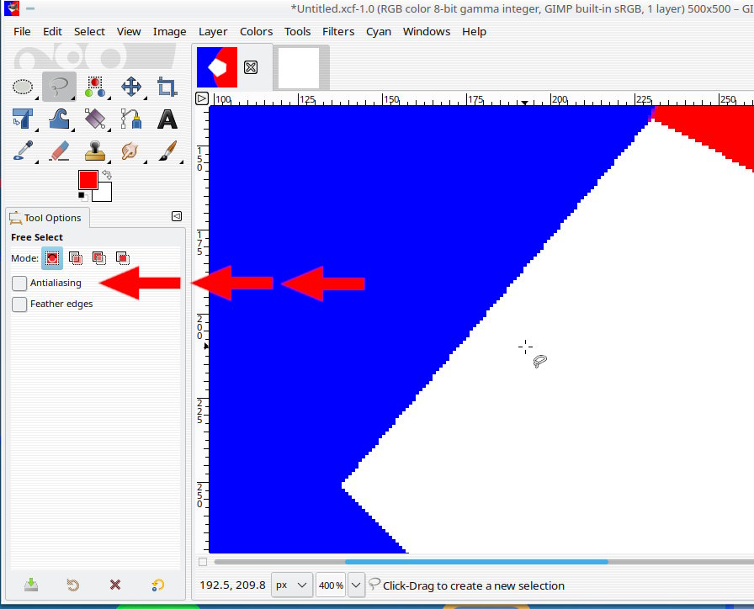Select the Color Picker eyedropper tool

click(x=23, y=151)
